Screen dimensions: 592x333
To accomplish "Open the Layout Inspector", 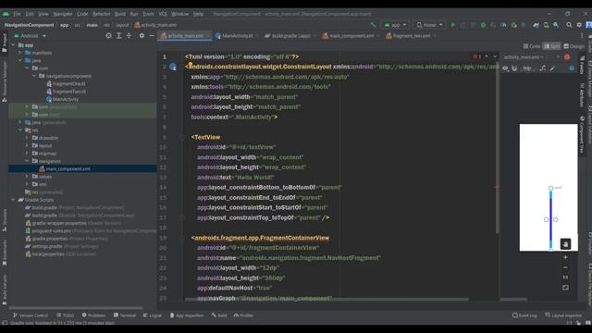I will click(563, 315).
